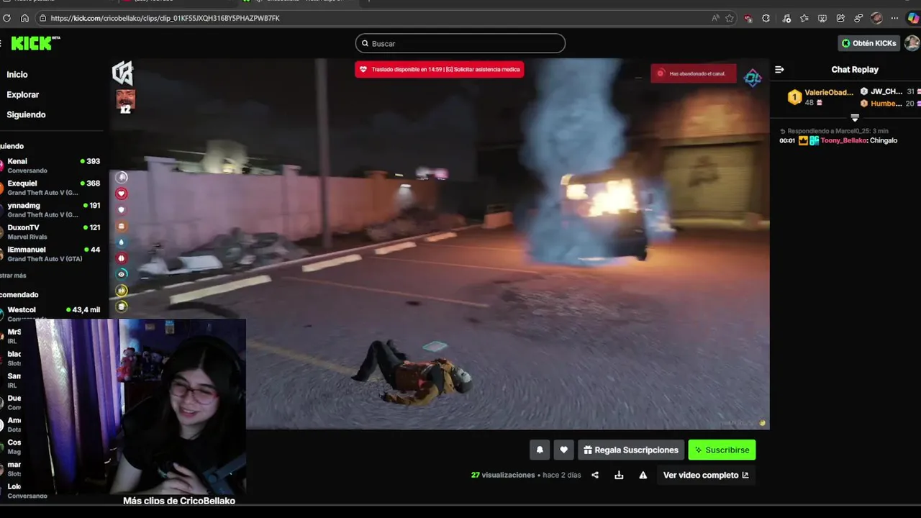Open Siguiendo in sidebar
The height and width of the screenshot is (518, 921).
(x=26, y=115)
